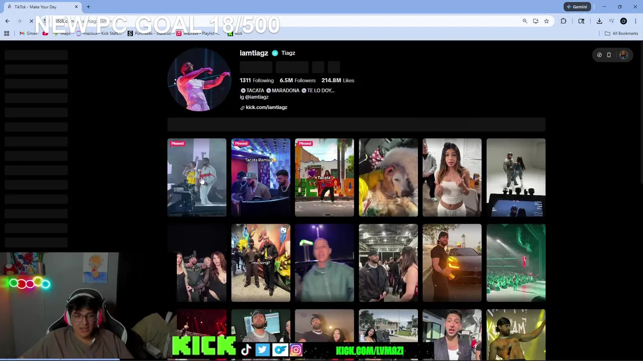Screen dimensions: 643x361
Task: Go back with the browser back arrow
Action: click(7, 21)
